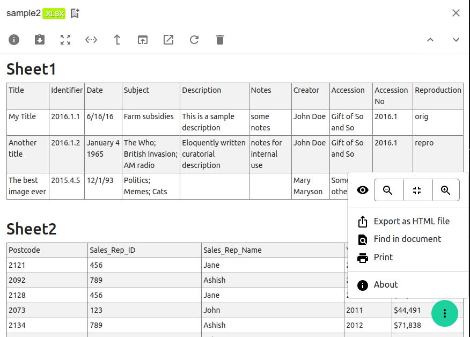The image size is (470, 337).
Task: Open the embed code view
Action: [x=91, y=40]
